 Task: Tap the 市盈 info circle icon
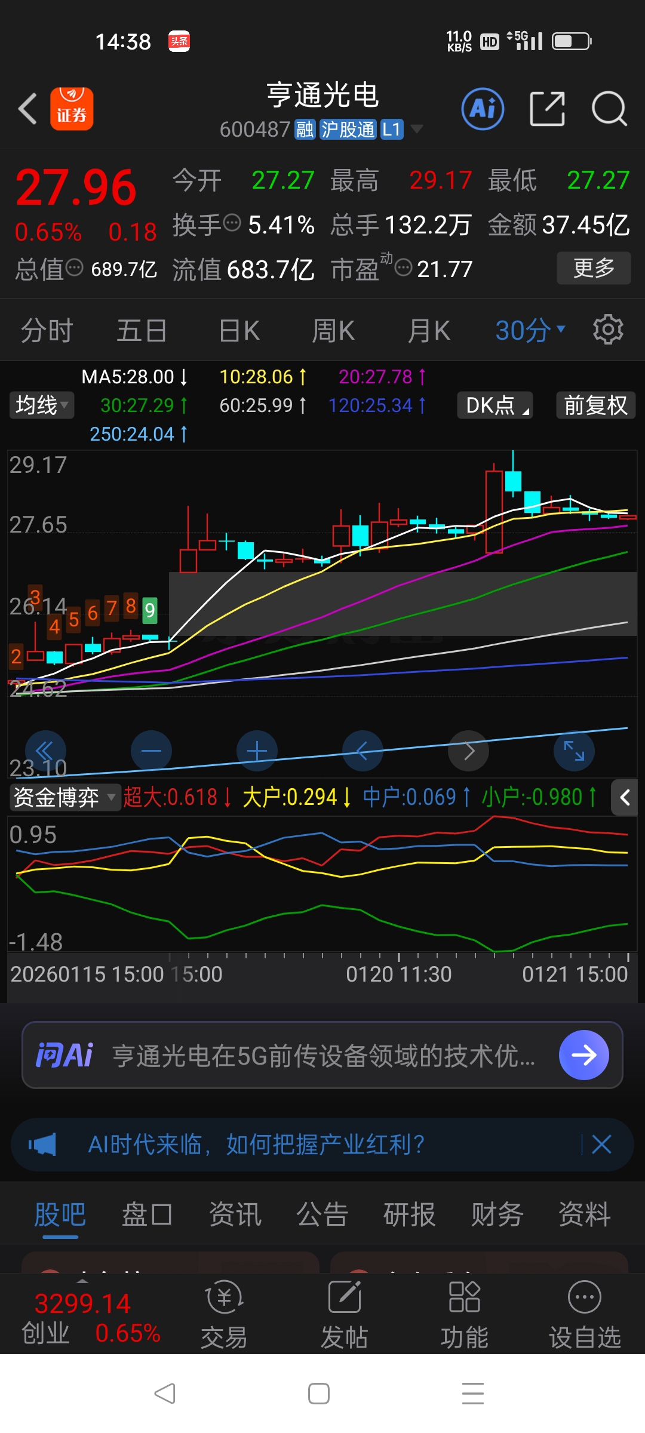click(x=404, y=267)
